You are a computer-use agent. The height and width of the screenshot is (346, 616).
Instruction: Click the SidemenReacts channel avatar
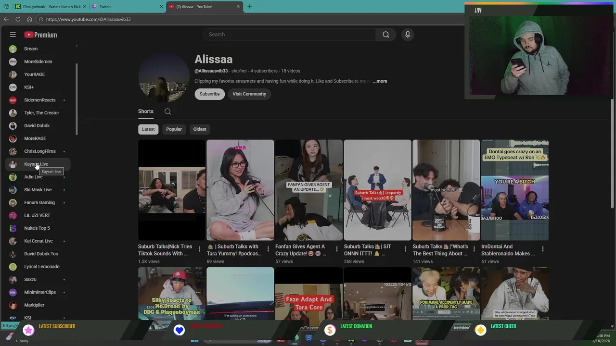coord(13,100)
